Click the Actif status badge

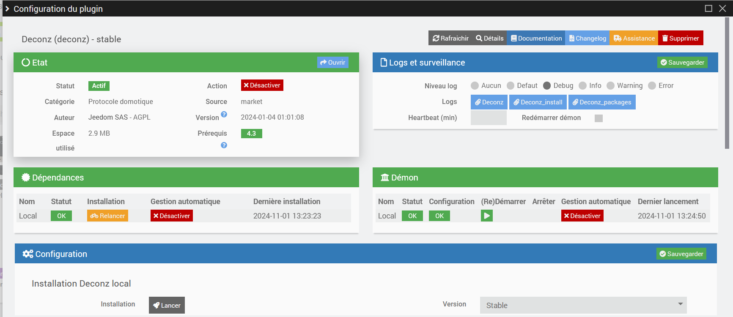tap(99, 86)
